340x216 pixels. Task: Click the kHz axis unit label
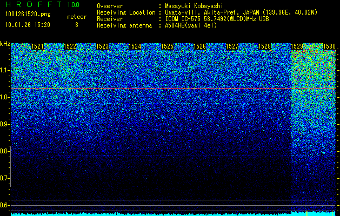pos(5,44)
